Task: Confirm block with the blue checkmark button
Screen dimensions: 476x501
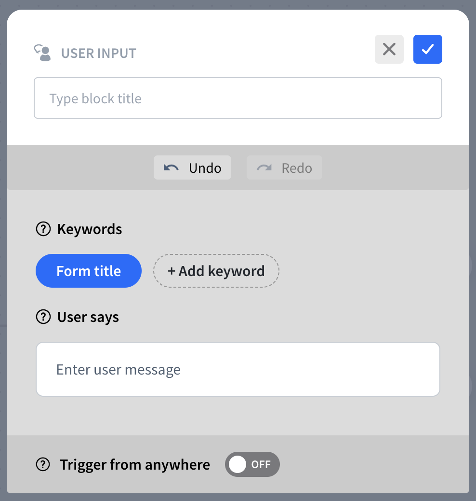Action: (427, 49)
